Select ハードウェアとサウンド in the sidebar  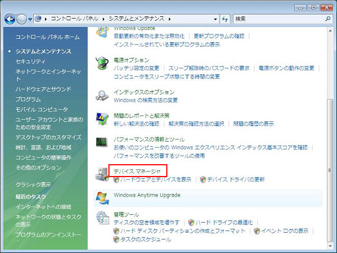coord(43,89)
